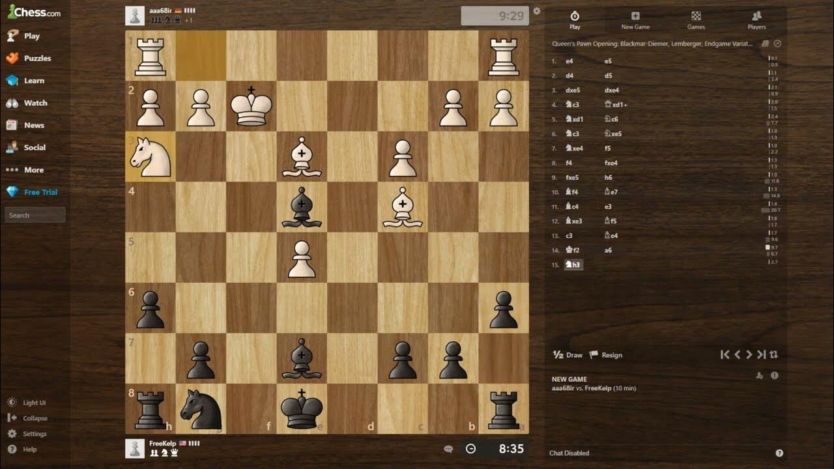Click the Chess.com logo
This screenshot has height=469, width=834.
34,11
